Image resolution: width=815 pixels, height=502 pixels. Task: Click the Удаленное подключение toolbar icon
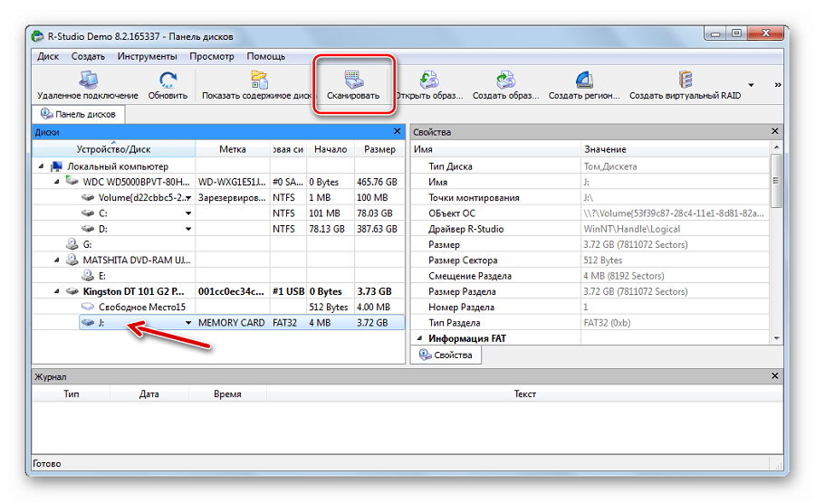pyautogui.click(x=88, y=79)
